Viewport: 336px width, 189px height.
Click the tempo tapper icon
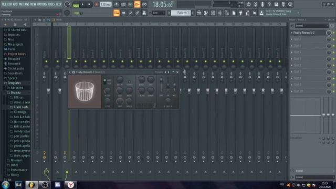tap(247, 13)
